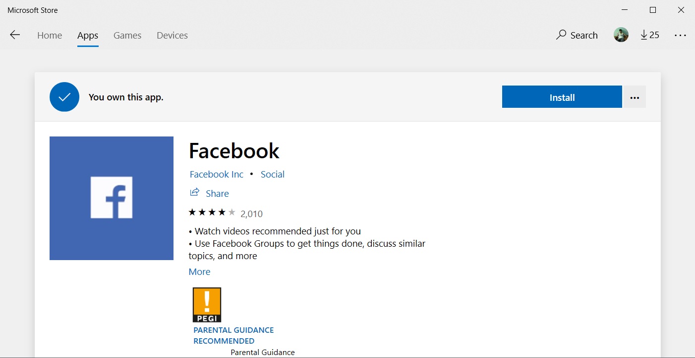Screen dimensions: 695x358
Task: Open the Devices tab
Action: [x=172, y=36]
